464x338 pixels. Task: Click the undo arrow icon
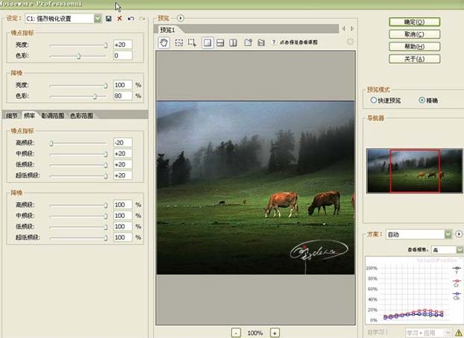point(131,18)
